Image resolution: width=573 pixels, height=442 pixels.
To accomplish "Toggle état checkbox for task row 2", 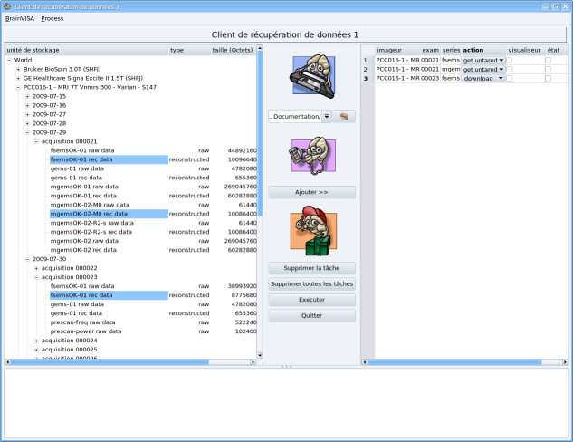I will 549,69.
